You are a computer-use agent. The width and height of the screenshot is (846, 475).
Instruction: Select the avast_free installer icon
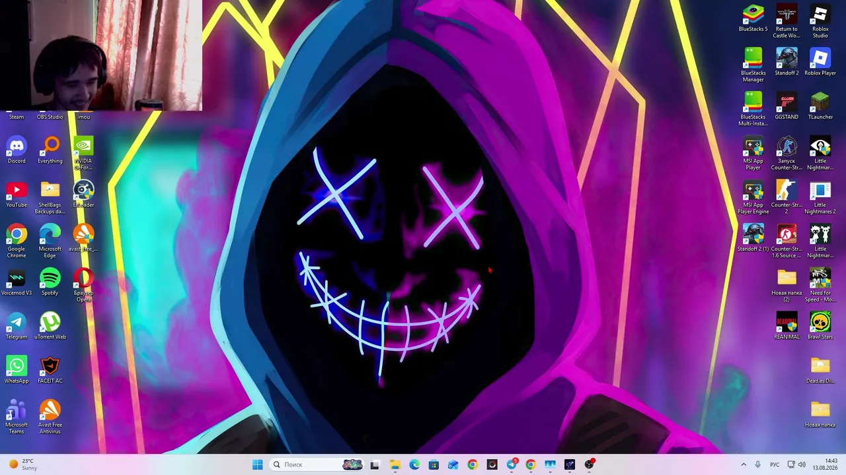(83, 238)
